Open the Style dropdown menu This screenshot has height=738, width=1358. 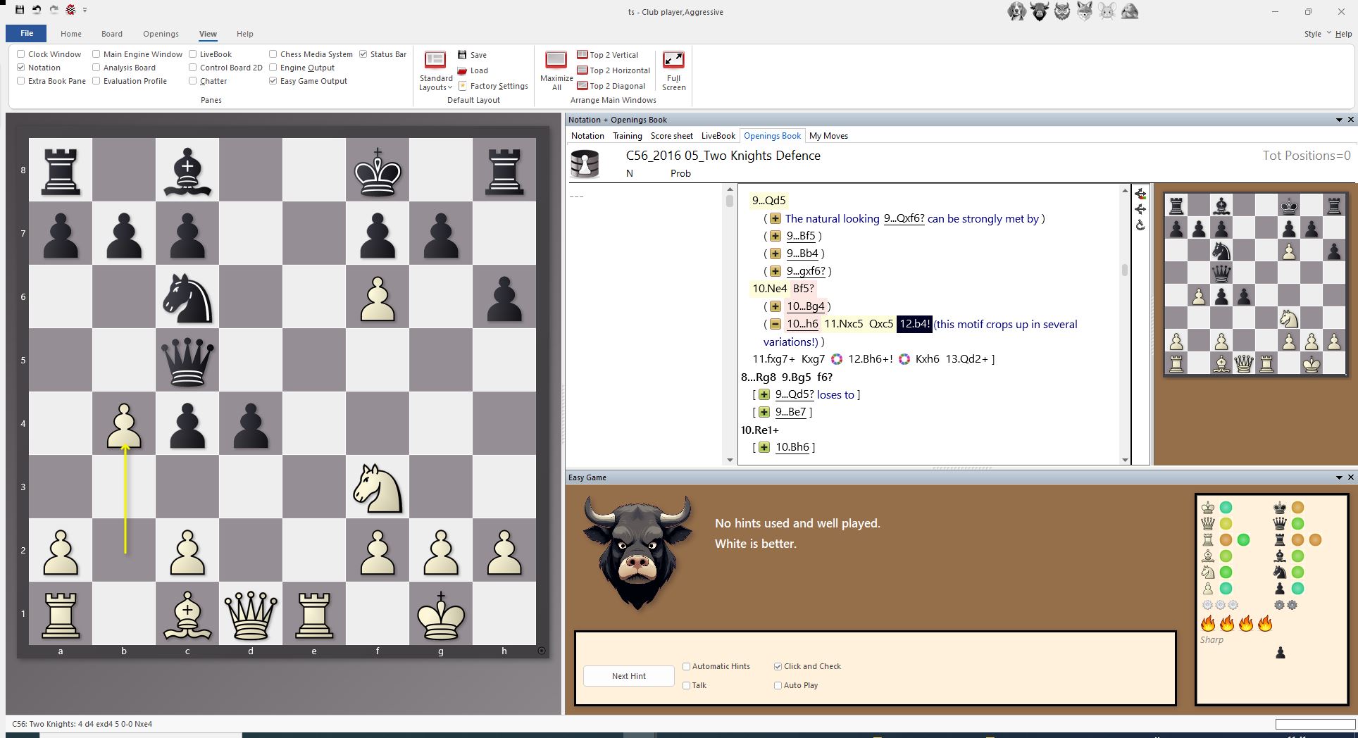(1316, 34)
